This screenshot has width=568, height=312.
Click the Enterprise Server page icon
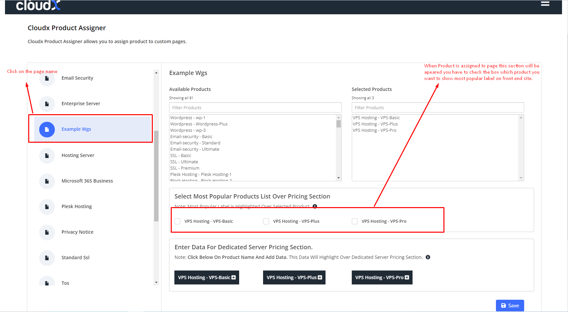(47, 104)
